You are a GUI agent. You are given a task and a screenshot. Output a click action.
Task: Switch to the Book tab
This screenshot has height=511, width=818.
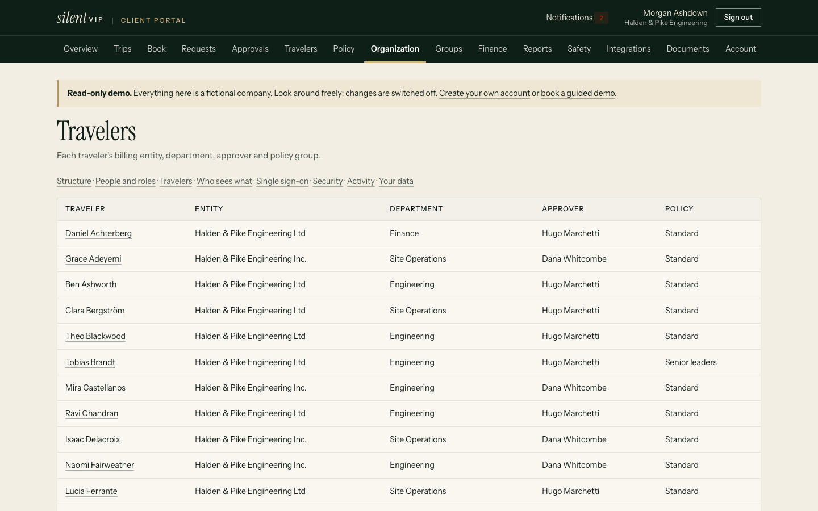point(156,49)
